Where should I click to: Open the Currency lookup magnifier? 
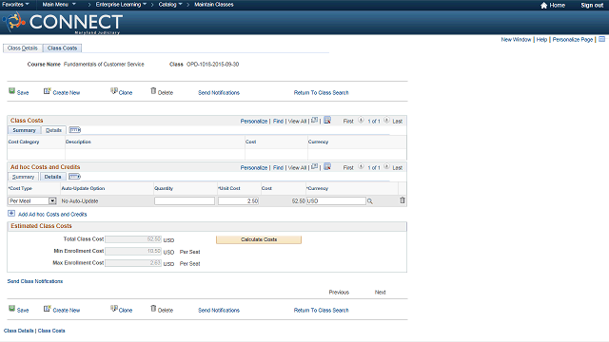(370, 201)
